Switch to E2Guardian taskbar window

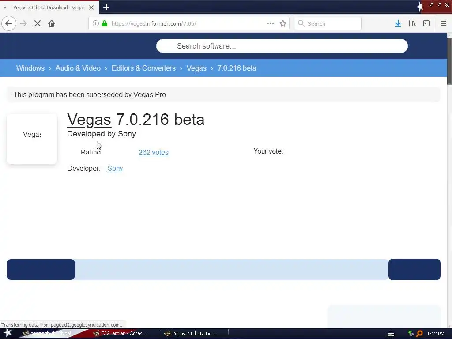click(x=121, y=334)
